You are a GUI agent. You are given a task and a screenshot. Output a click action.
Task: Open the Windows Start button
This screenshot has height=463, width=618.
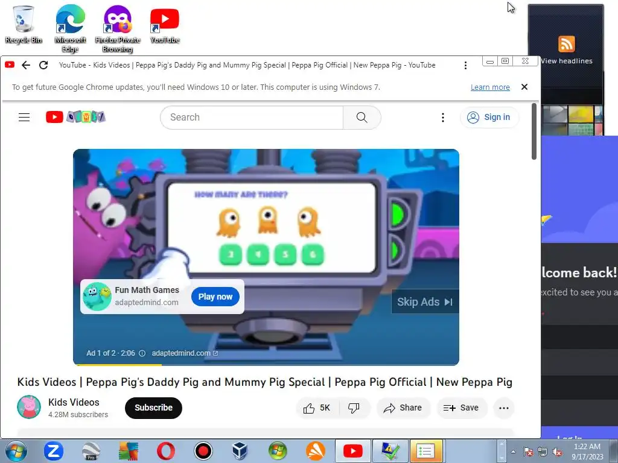(16, 451)
